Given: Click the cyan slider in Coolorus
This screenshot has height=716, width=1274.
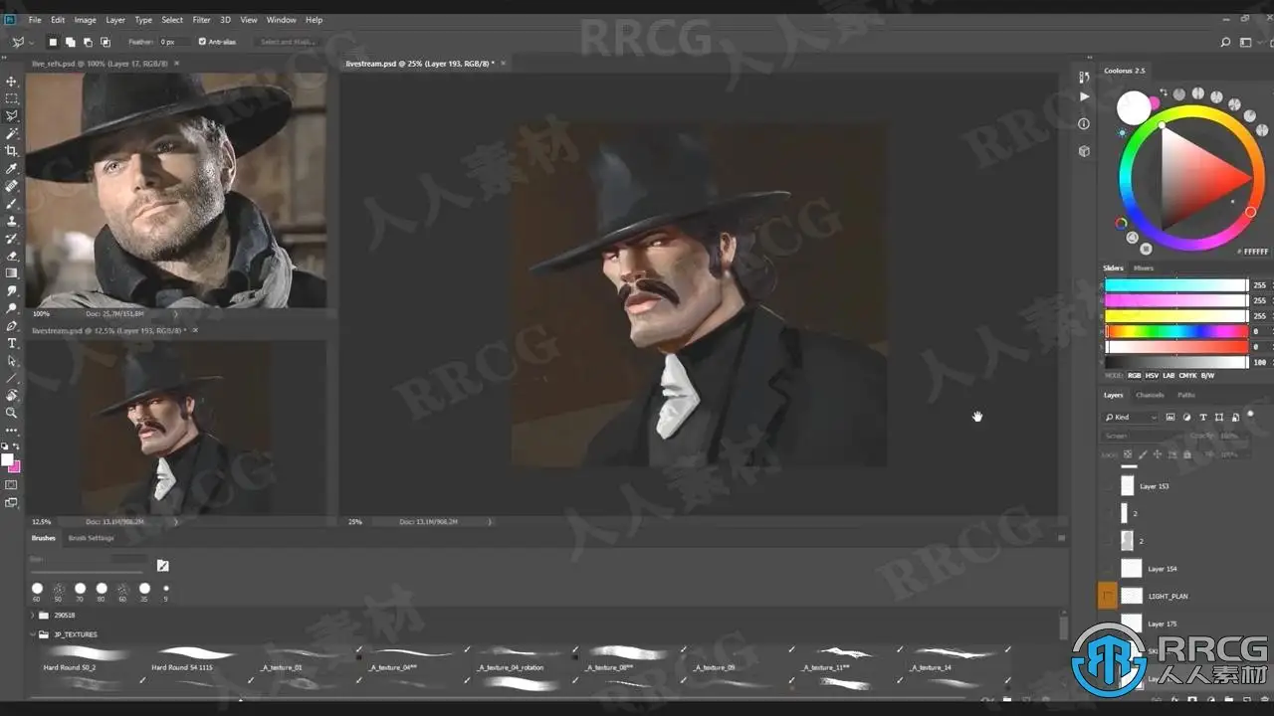Looking at the screenshot, I should 1175,285.
